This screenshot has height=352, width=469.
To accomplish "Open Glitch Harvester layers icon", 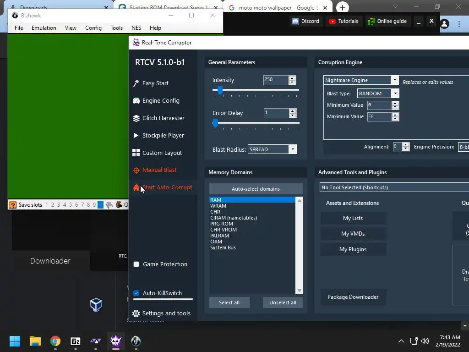I will click(136, 118).
